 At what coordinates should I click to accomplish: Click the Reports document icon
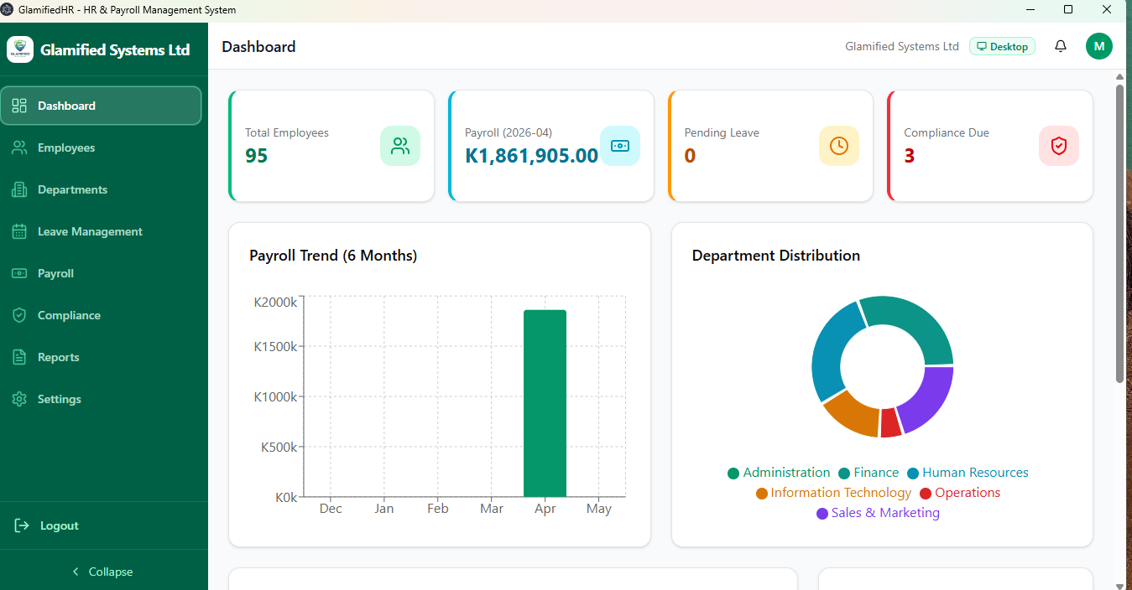tap(19, 357)
